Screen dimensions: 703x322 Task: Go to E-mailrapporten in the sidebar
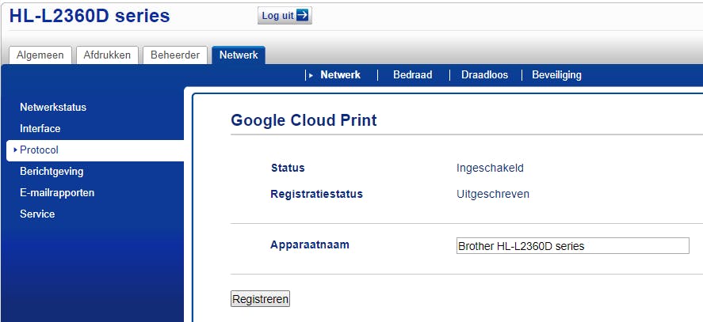click(x=57, y=193)
